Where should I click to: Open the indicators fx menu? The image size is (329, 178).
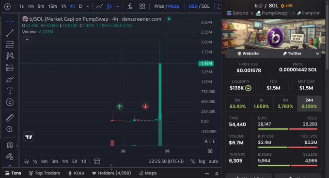tap(130, 6)
